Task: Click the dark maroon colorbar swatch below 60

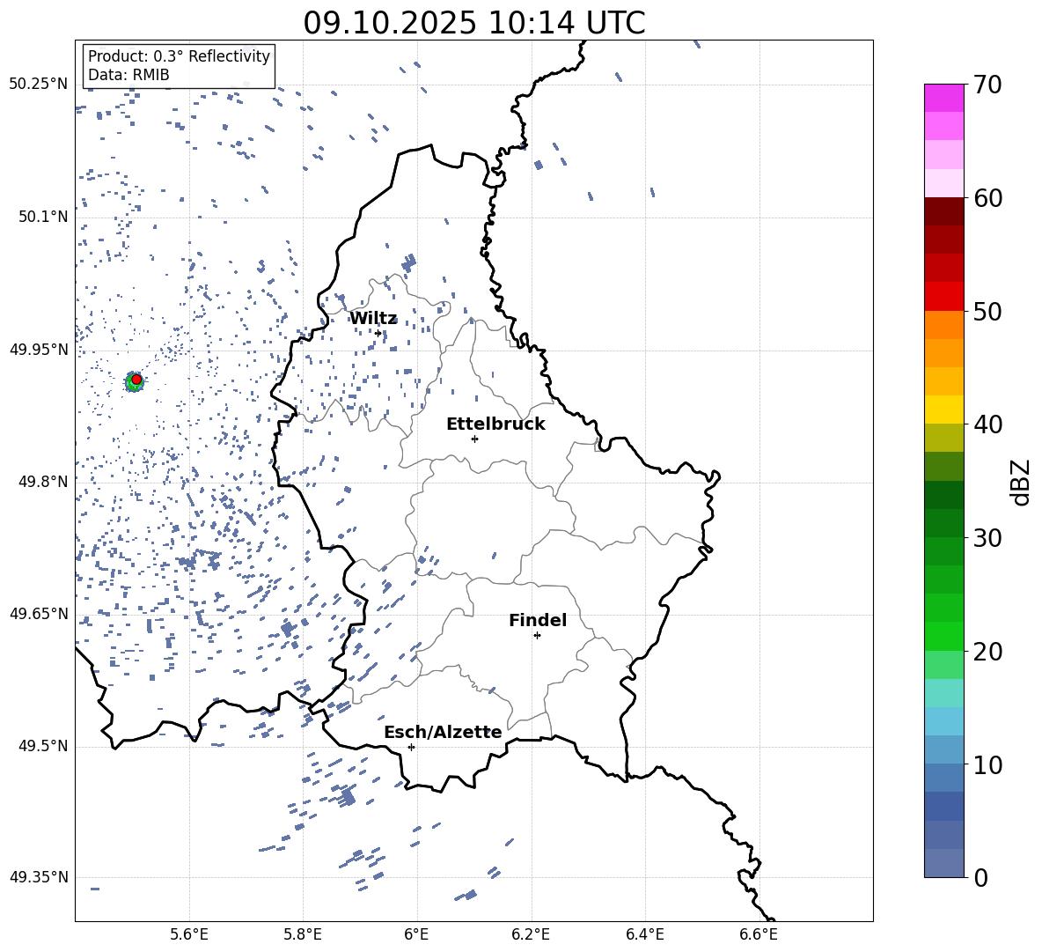Action: coord(944,211)
